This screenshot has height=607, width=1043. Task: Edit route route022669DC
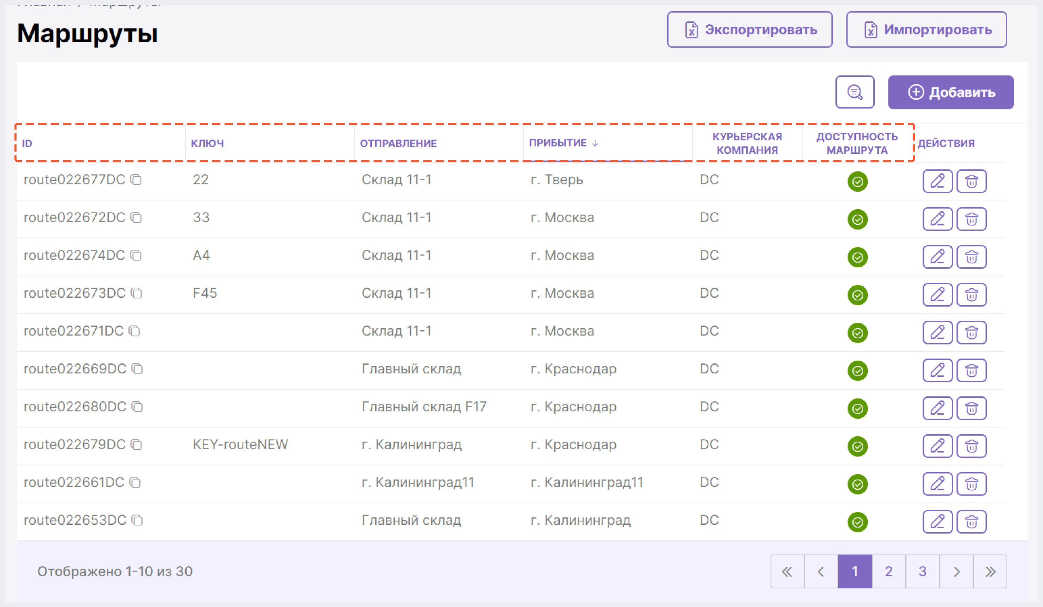pos(937,370)
